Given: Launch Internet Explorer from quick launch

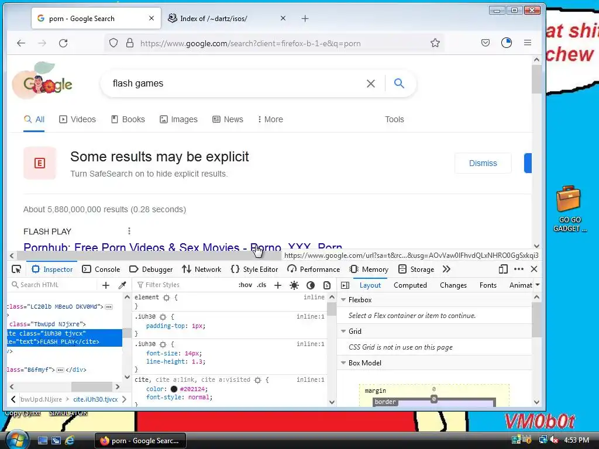Looking at the screenshot, I should 70,440.
